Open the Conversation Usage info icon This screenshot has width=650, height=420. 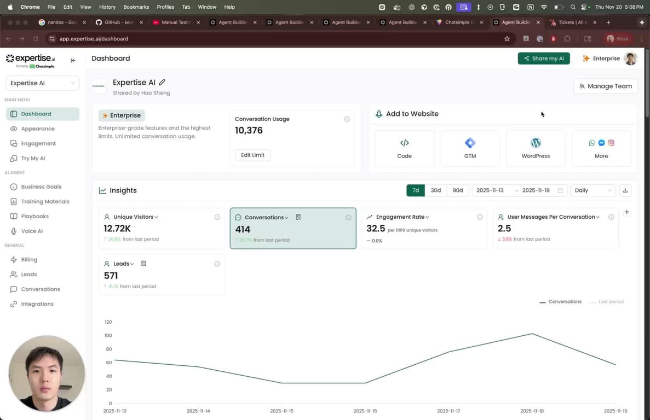pyautogui.click(x=347, y=119)
